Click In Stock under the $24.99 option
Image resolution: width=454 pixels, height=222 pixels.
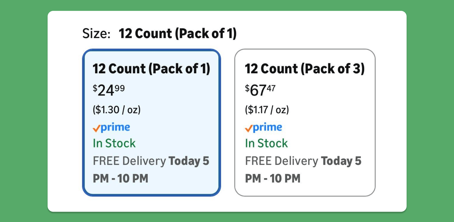point(114,143)
